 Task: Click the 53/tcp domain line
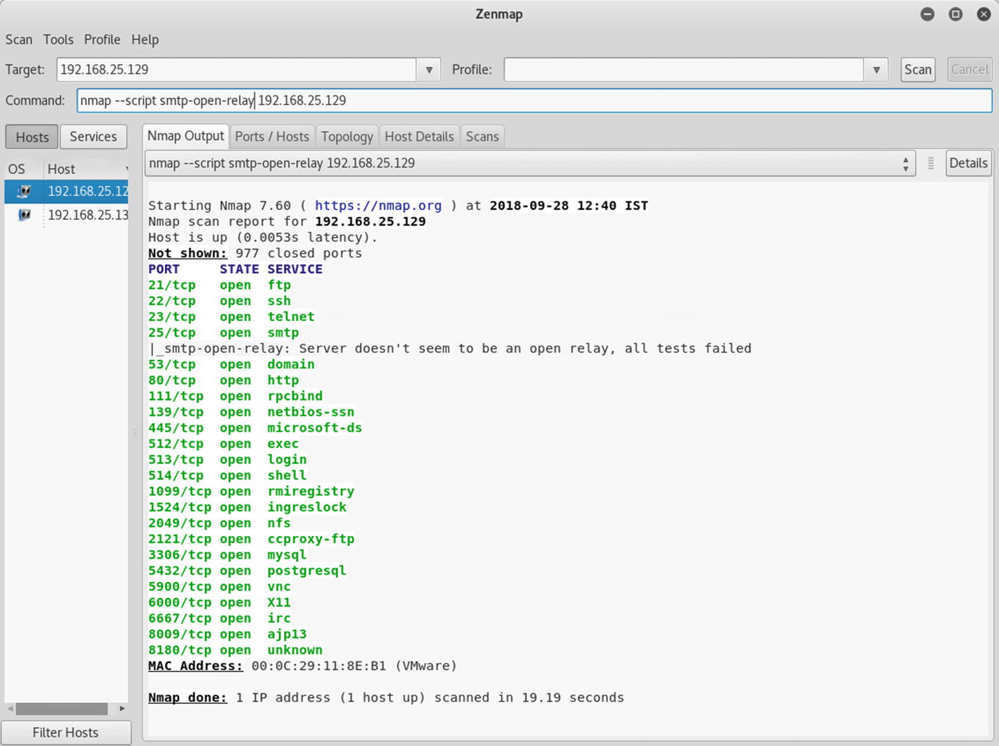pos(232,364)
